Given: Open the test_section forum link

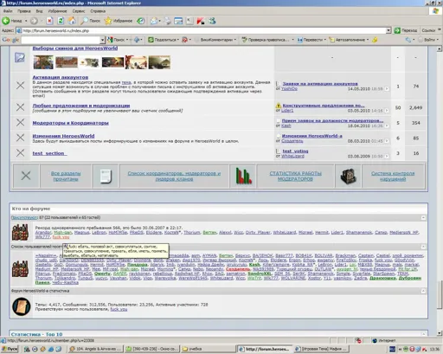Looking at the screenshot, I should pyautogui.click(x=49, y=153).
